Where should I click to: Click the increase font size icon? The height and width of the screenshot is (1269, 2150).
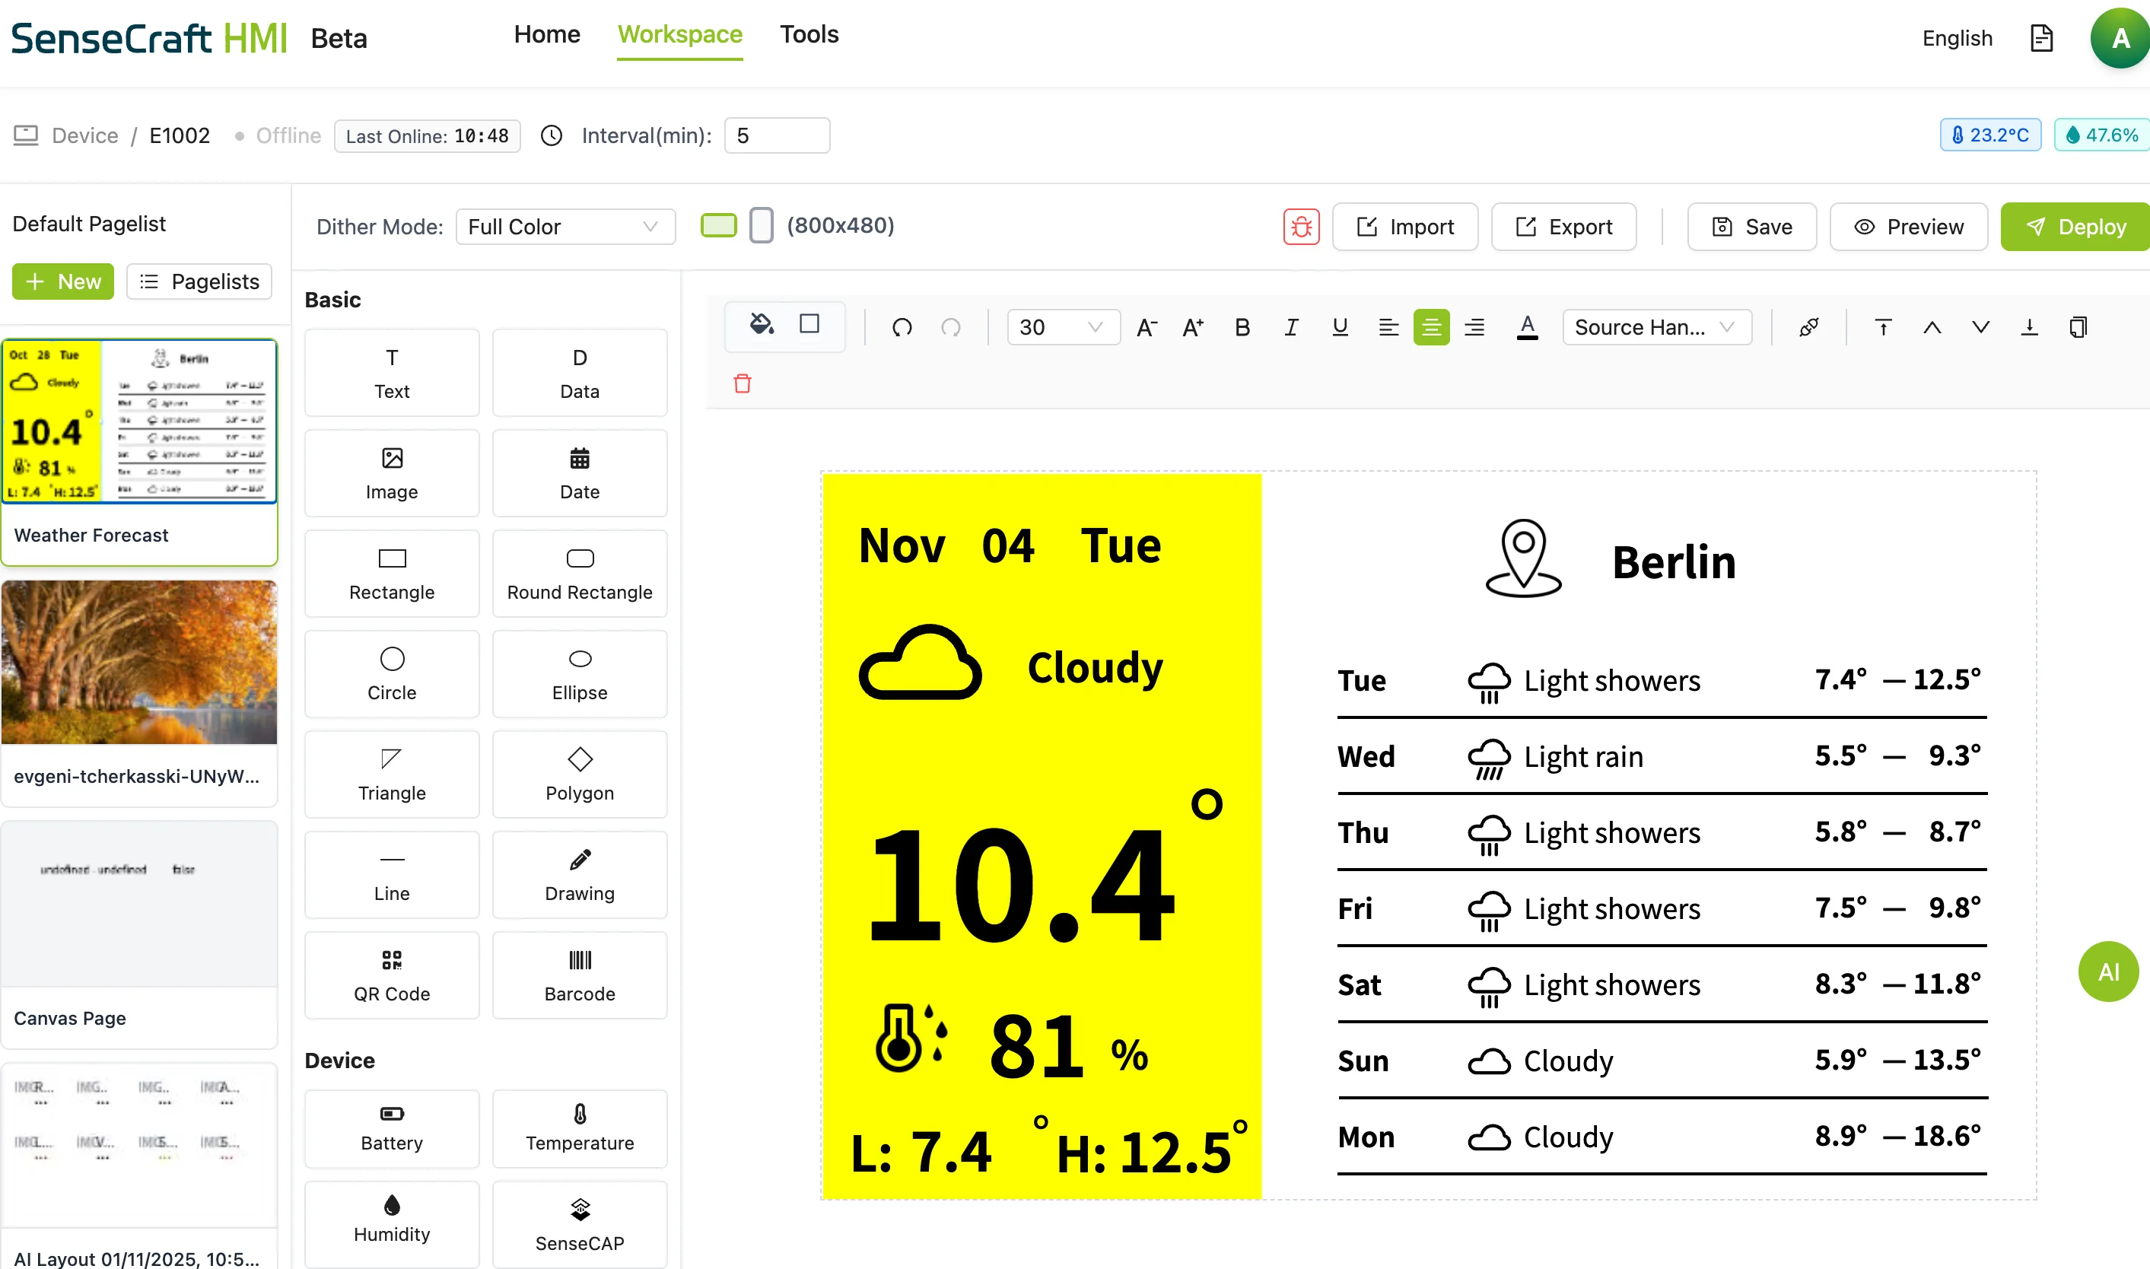pyautogui.click(x=1193, y=327)
